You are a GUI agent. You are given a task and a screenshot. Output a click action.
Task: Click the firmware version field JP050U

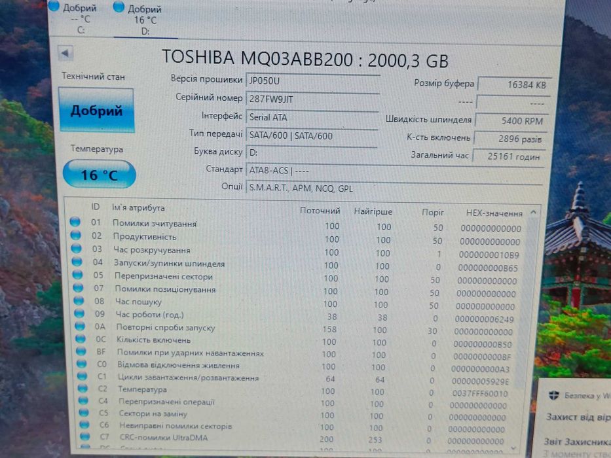[313, 81]
